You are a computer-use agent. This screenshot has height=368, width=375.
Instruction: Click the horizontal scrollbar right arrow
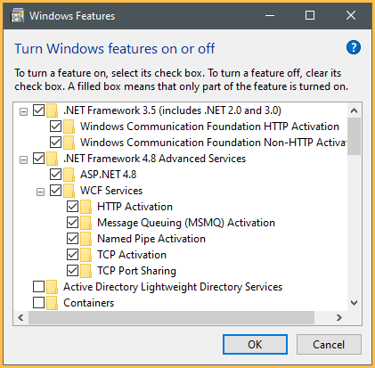(x=339, y=318)
